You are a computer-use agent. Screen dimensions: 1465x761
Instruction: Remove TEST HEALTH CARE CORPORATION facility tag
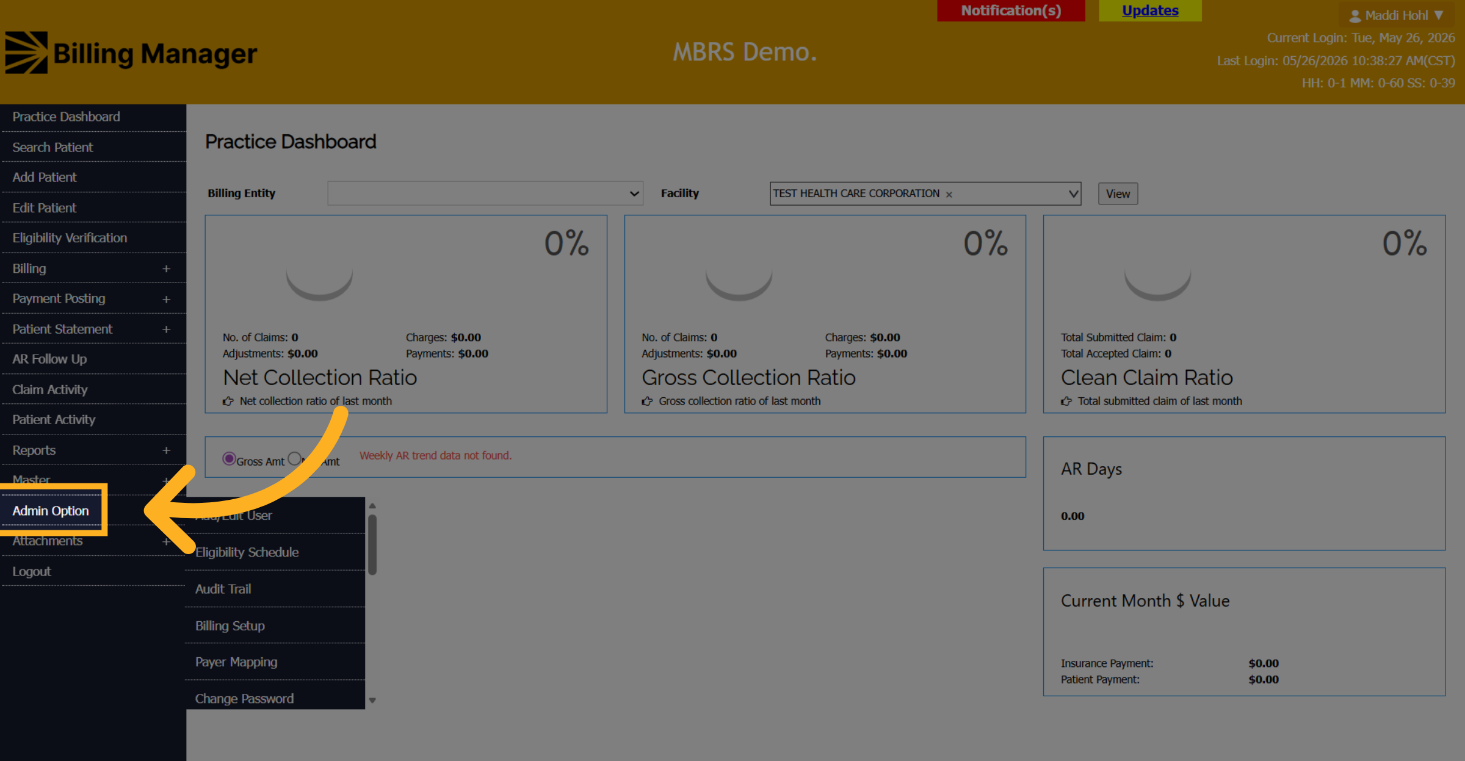[949, 194]
